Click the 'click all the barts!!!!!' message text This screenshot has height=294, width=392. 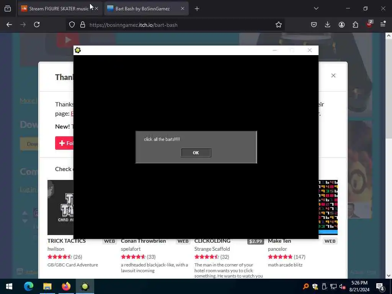[x=162, y=139]
